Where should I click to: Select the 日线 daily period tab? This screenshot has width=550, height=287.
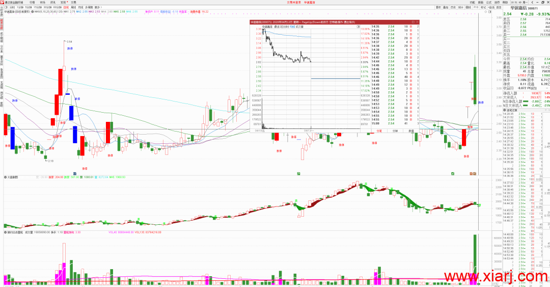66,7
